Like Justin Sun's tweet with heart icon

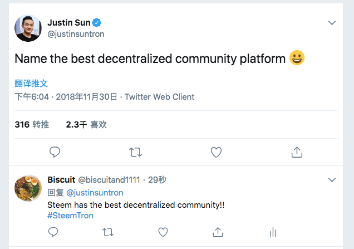[216, 152]
